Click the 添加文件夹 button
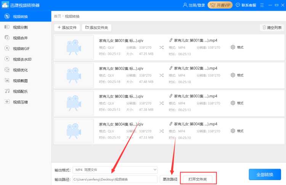Screen dimensions: 286x185 (x=96, y=27)
